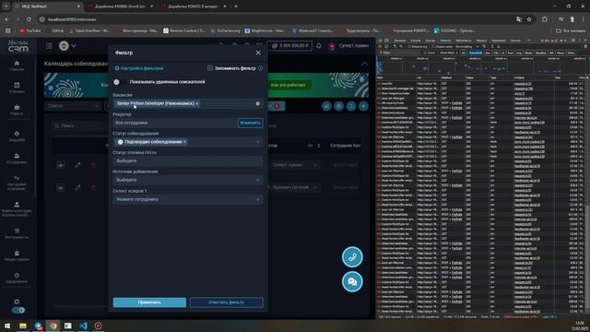Switch to the Application tab in DevTools

click(x=499, y=41)
